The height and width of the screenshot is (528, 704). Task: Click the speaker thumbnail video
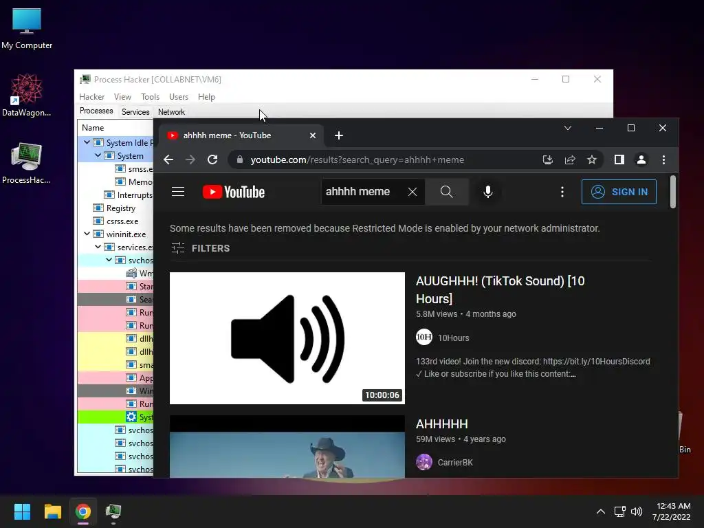[x=287, y=338]
